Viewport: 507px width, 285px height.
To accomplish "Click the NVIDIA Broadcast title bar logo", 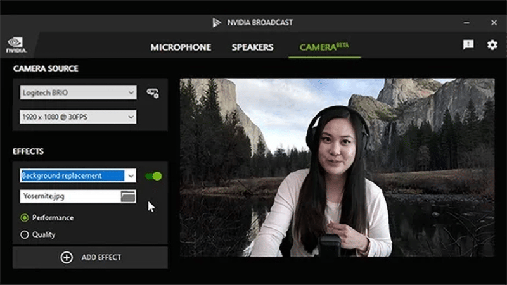I will 217,22.
